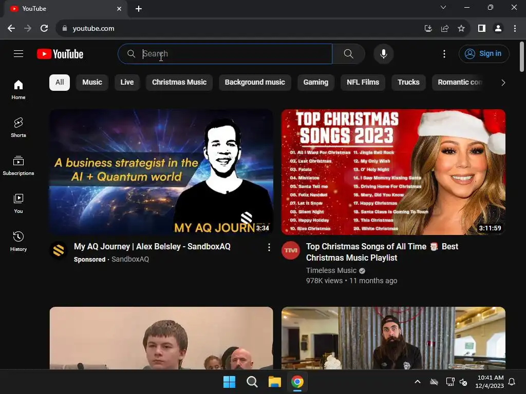Select the NFL Films chip
Viewport: 526px width, 394px height.
click(x=363, y=83)
